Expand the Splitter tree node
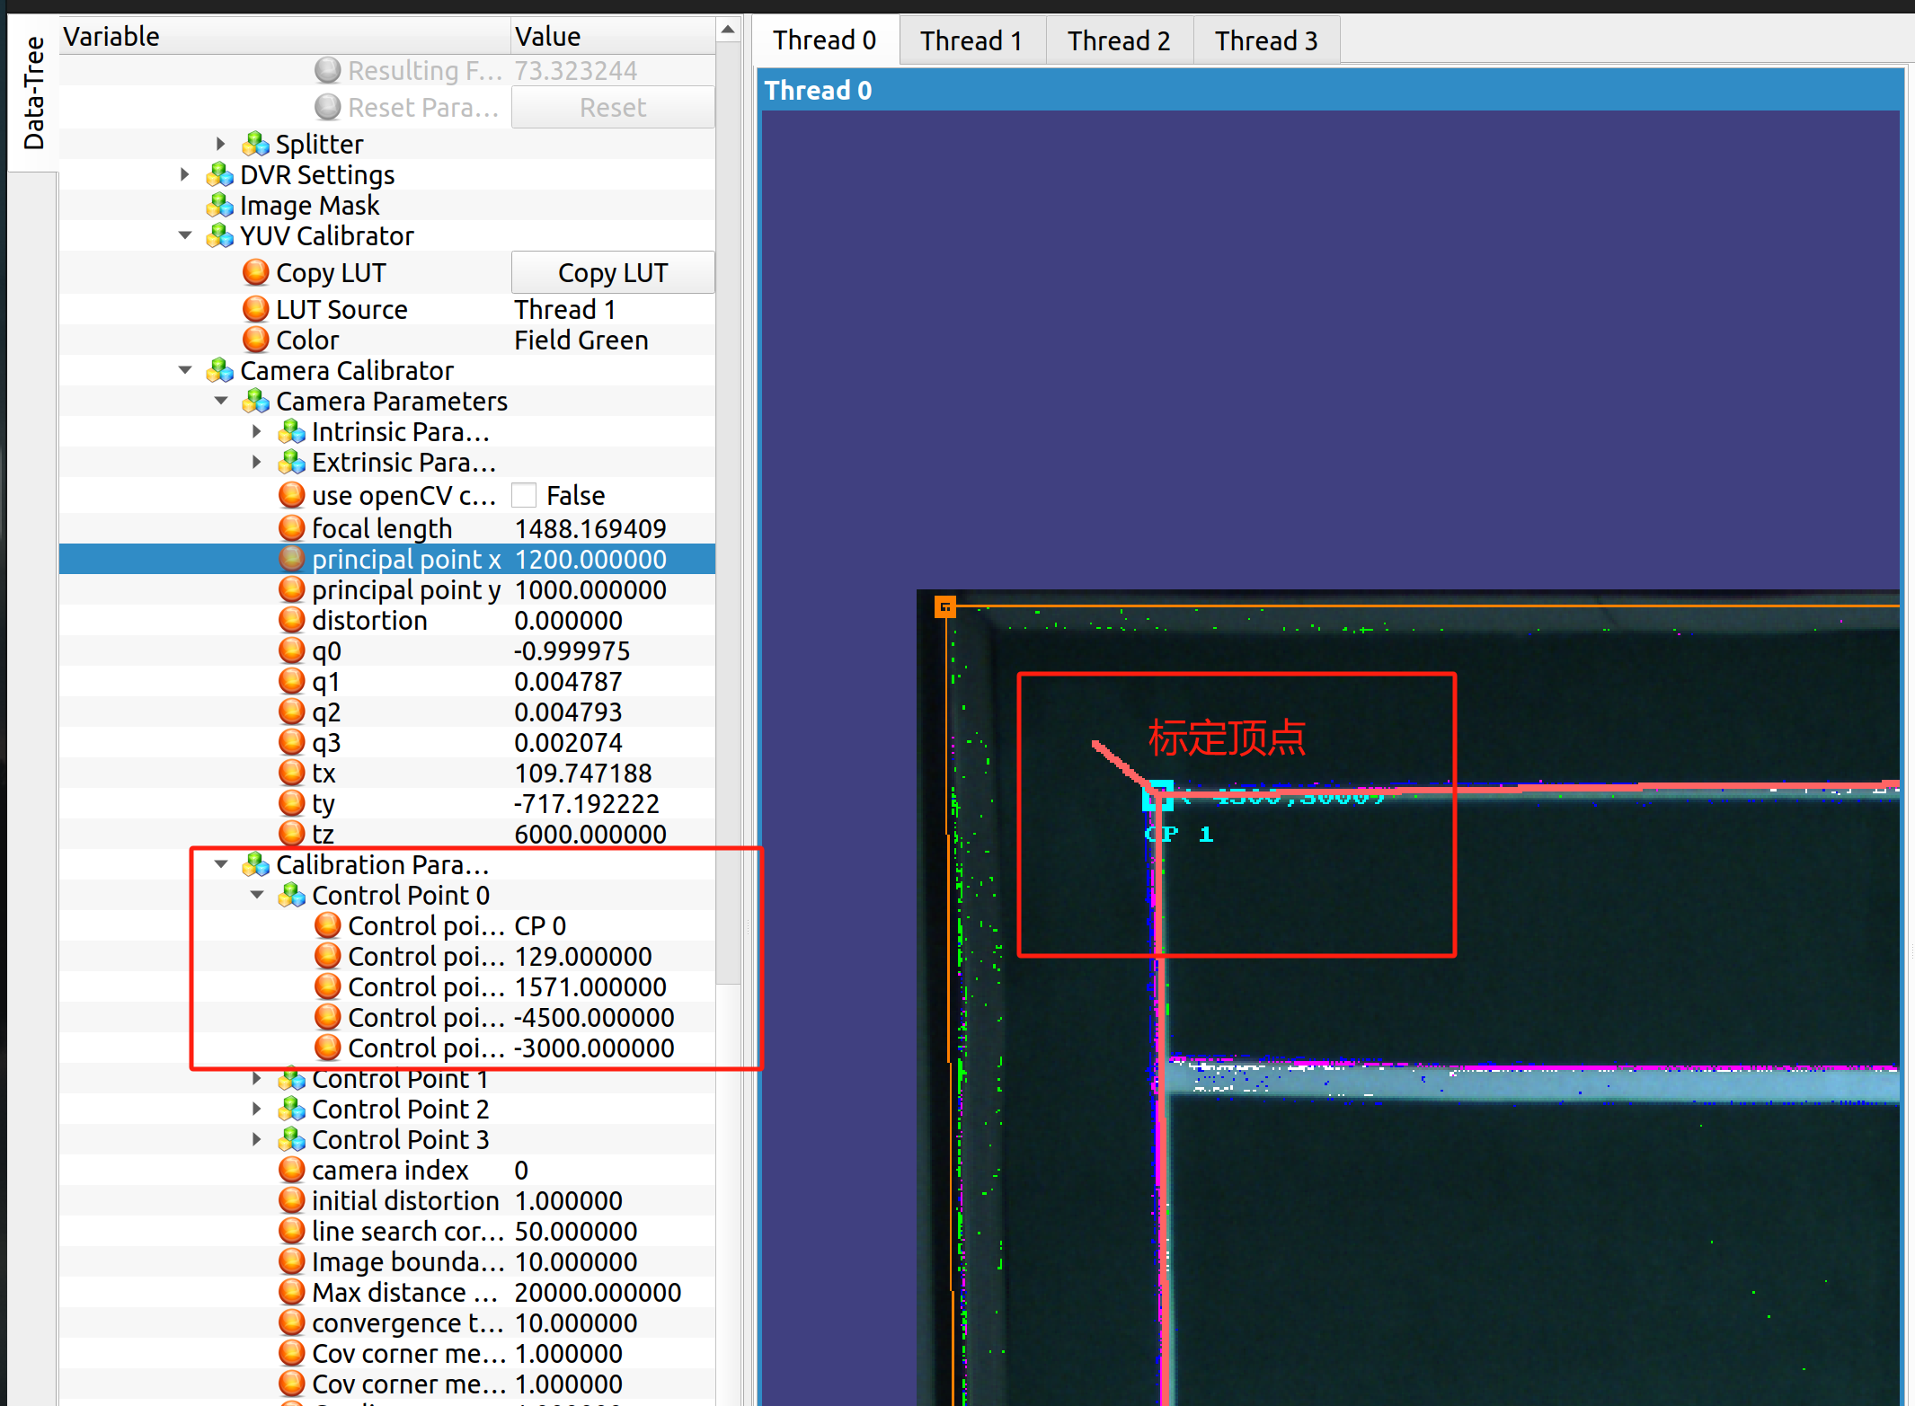The image size is (1915, 1406). click(221, 144)
